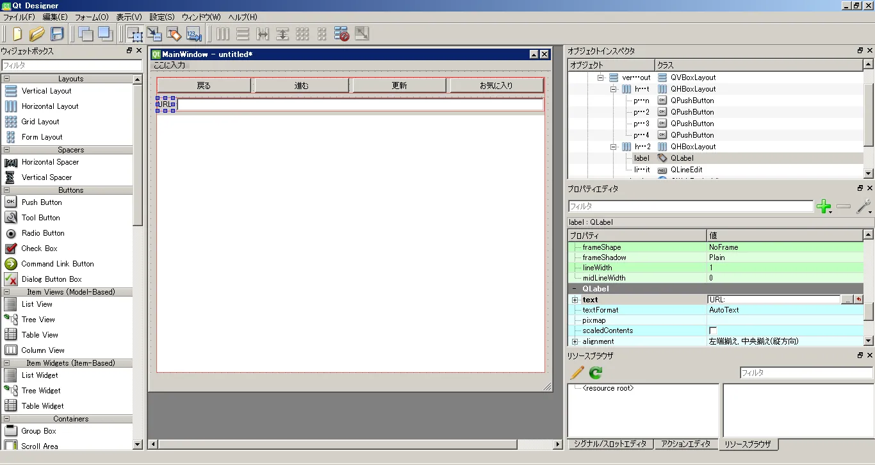Collapse the QLabel property group

(575, 289)
